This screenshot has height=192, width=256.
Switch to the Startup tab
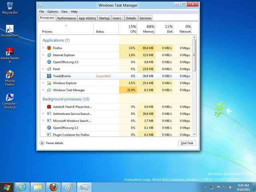(x=104, y=18)
